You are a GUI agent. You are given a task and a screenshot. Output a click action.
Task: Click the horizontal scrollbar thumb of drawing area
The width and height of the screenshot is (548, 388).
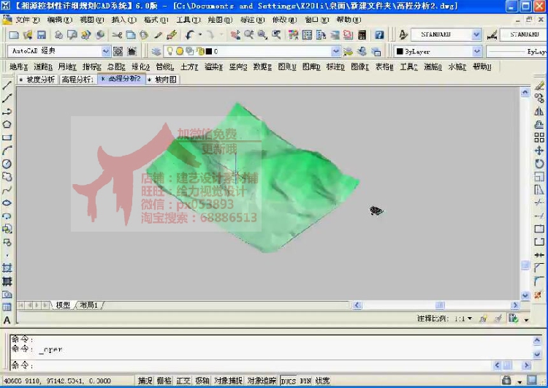(440, 305)
